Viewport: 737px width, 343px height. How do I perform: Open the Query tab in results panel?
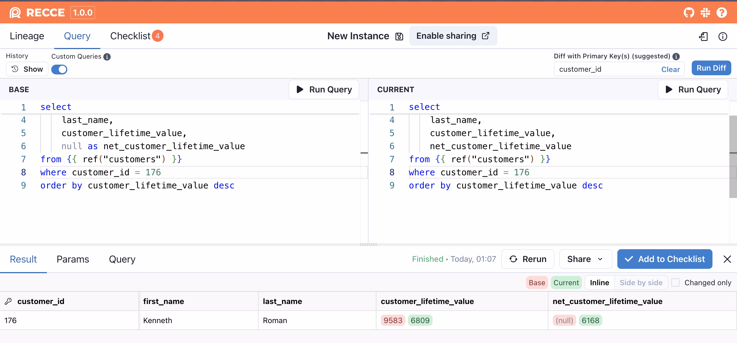coord(122,259)
